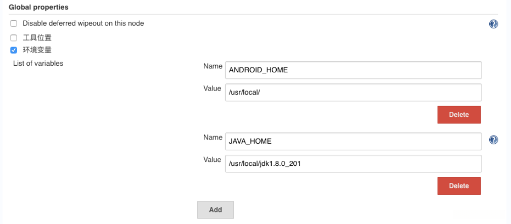
Task: Open help for Disable deferred wipeout option
Action: coord(494,24)
